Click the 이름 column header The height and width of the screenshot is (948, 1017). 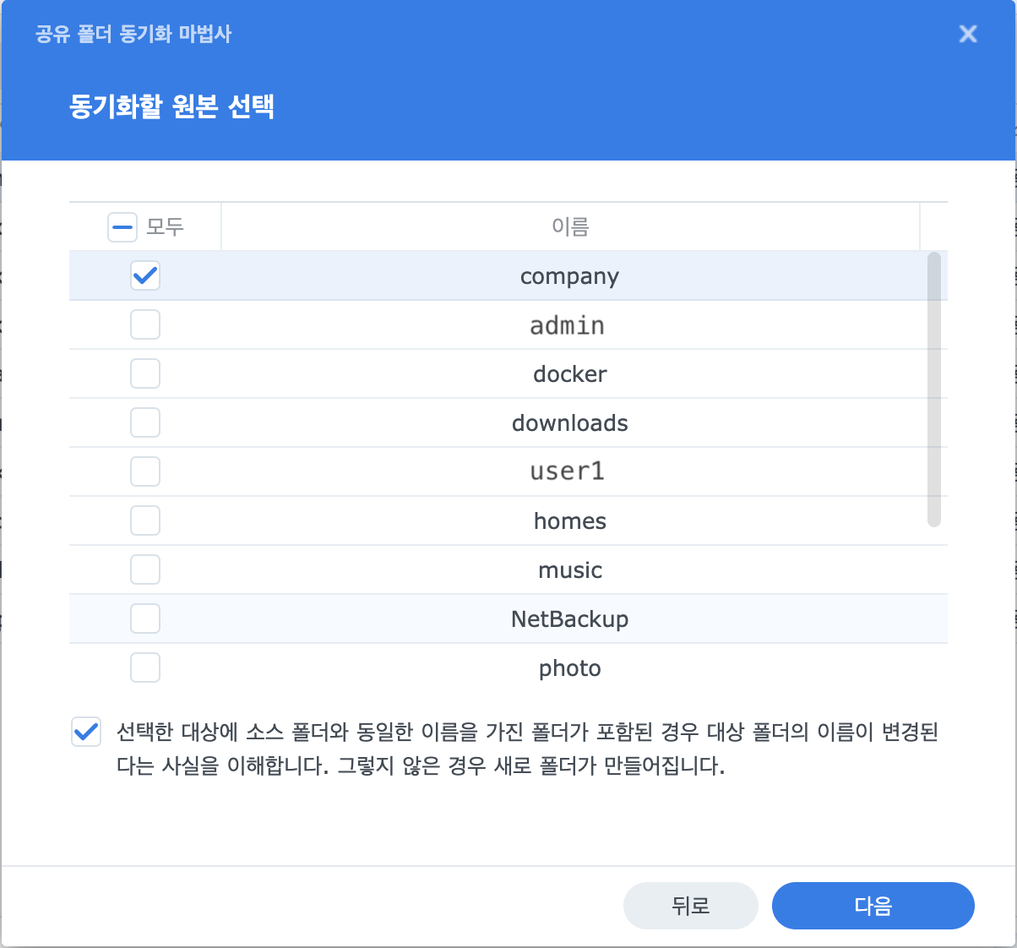coord(570,226)
